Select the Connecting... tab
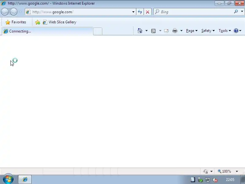Viewport: 245px width, 184px height. (47, 31)
